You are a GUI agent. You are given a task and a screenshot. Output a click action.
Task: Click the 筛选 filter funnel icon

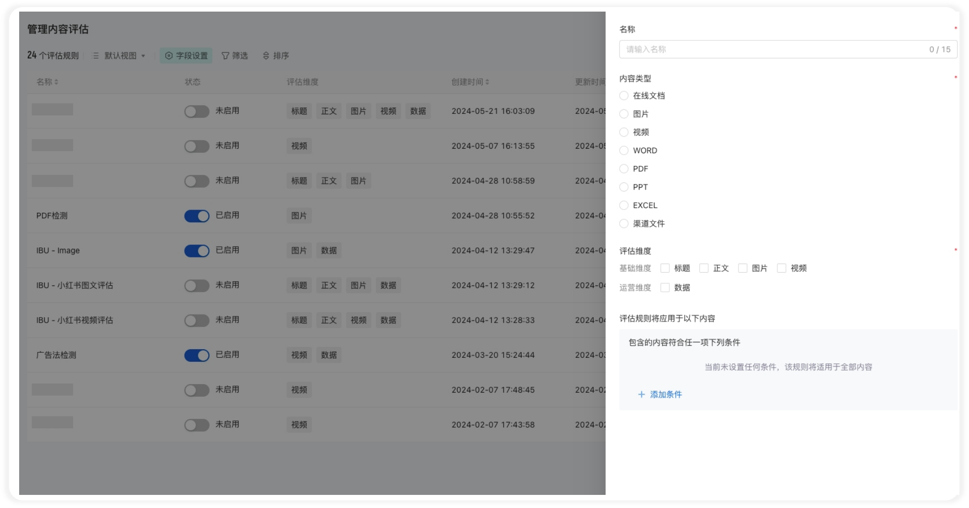[225, 56]
